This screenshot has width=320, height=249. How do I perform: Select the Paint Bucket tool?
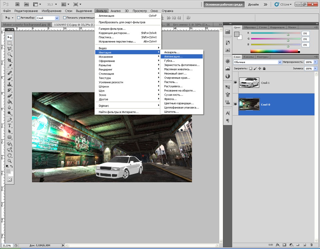click(x=9, y=101)
